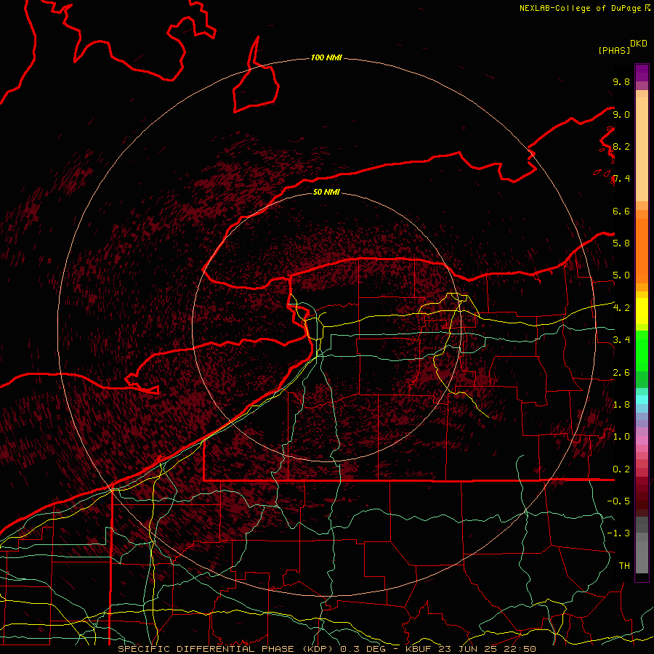Click the "22:50" timestamp in the caption
Image resolution: width=654 pixels, height=654 pixels.
pyautogui.click(x=520, y=649)
